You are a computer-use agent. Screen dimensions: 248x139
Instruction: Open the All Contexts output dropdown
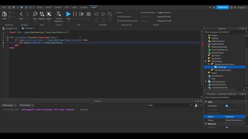(x=27, y=105)
